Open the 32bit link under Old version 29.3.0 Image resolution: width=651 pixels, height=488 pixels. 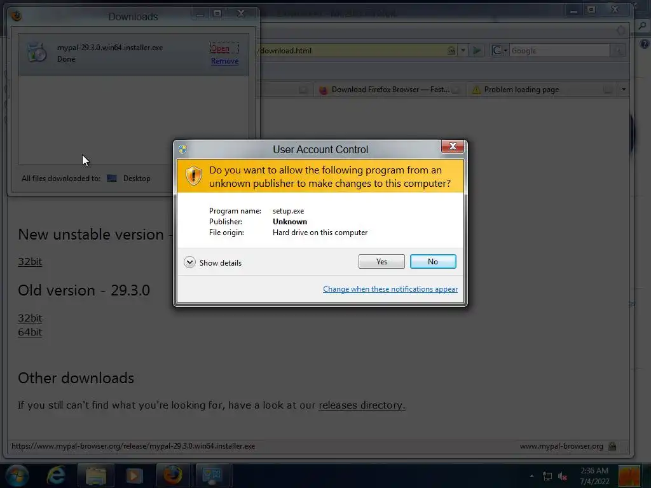tap(30, 318)
